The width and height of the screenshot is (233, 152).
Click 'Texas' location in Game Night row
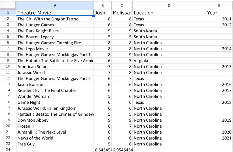pyautogui.click(x=169, y=102)
